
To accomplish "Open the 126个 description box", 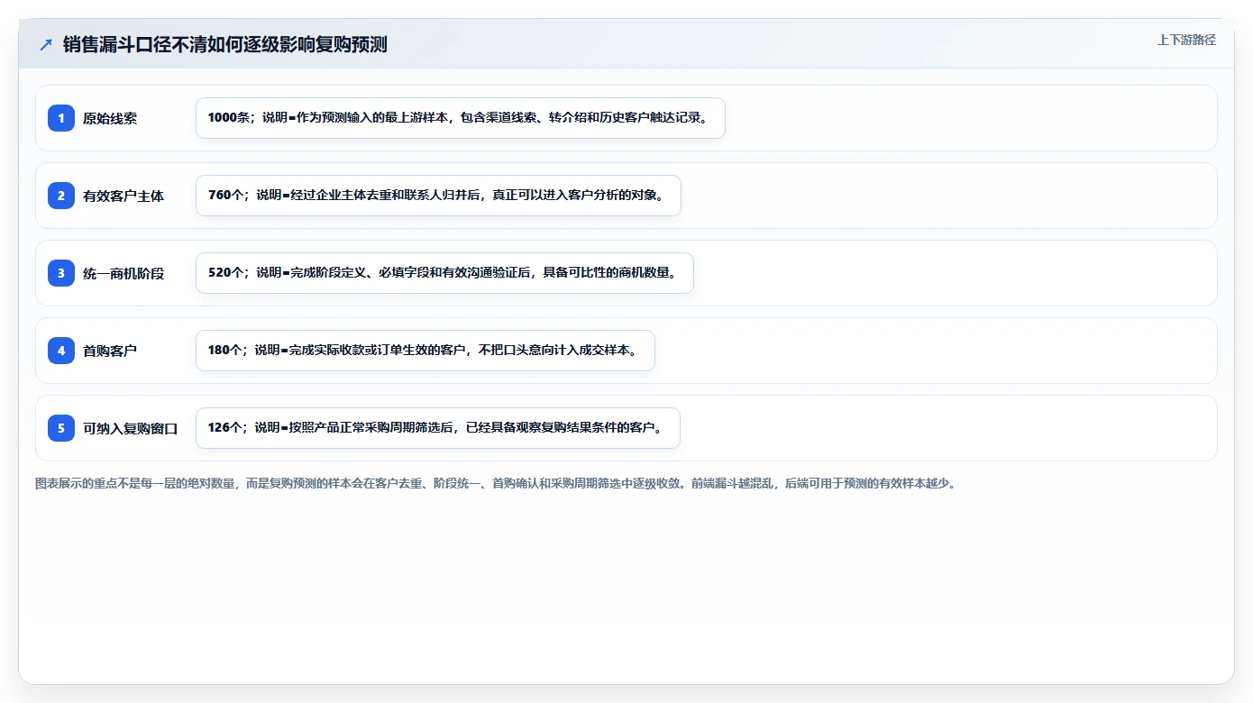I will [438, 428].
